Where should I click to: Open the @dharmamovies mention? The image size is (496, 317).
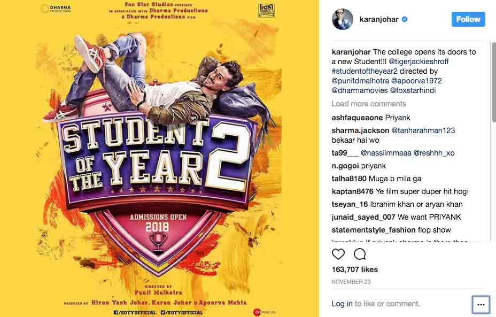(x=360, y=90)
